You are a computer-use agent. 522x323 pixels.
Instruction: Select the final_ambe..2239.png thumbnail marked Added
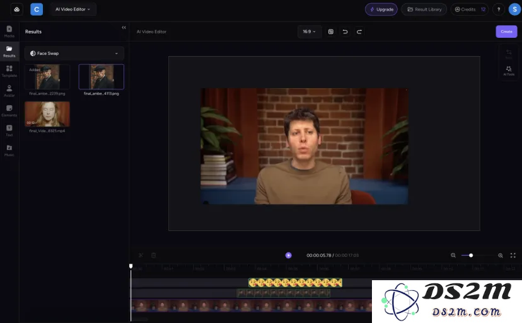click(47, 77)
